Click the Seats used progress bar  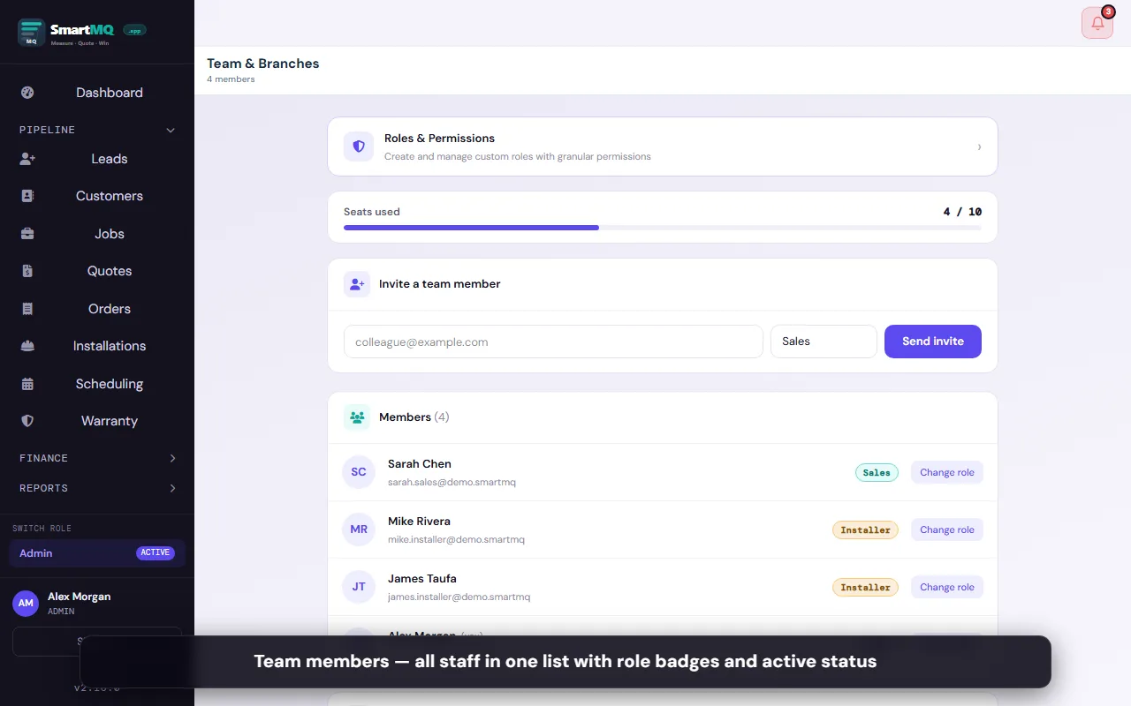[x=663, y=228]
